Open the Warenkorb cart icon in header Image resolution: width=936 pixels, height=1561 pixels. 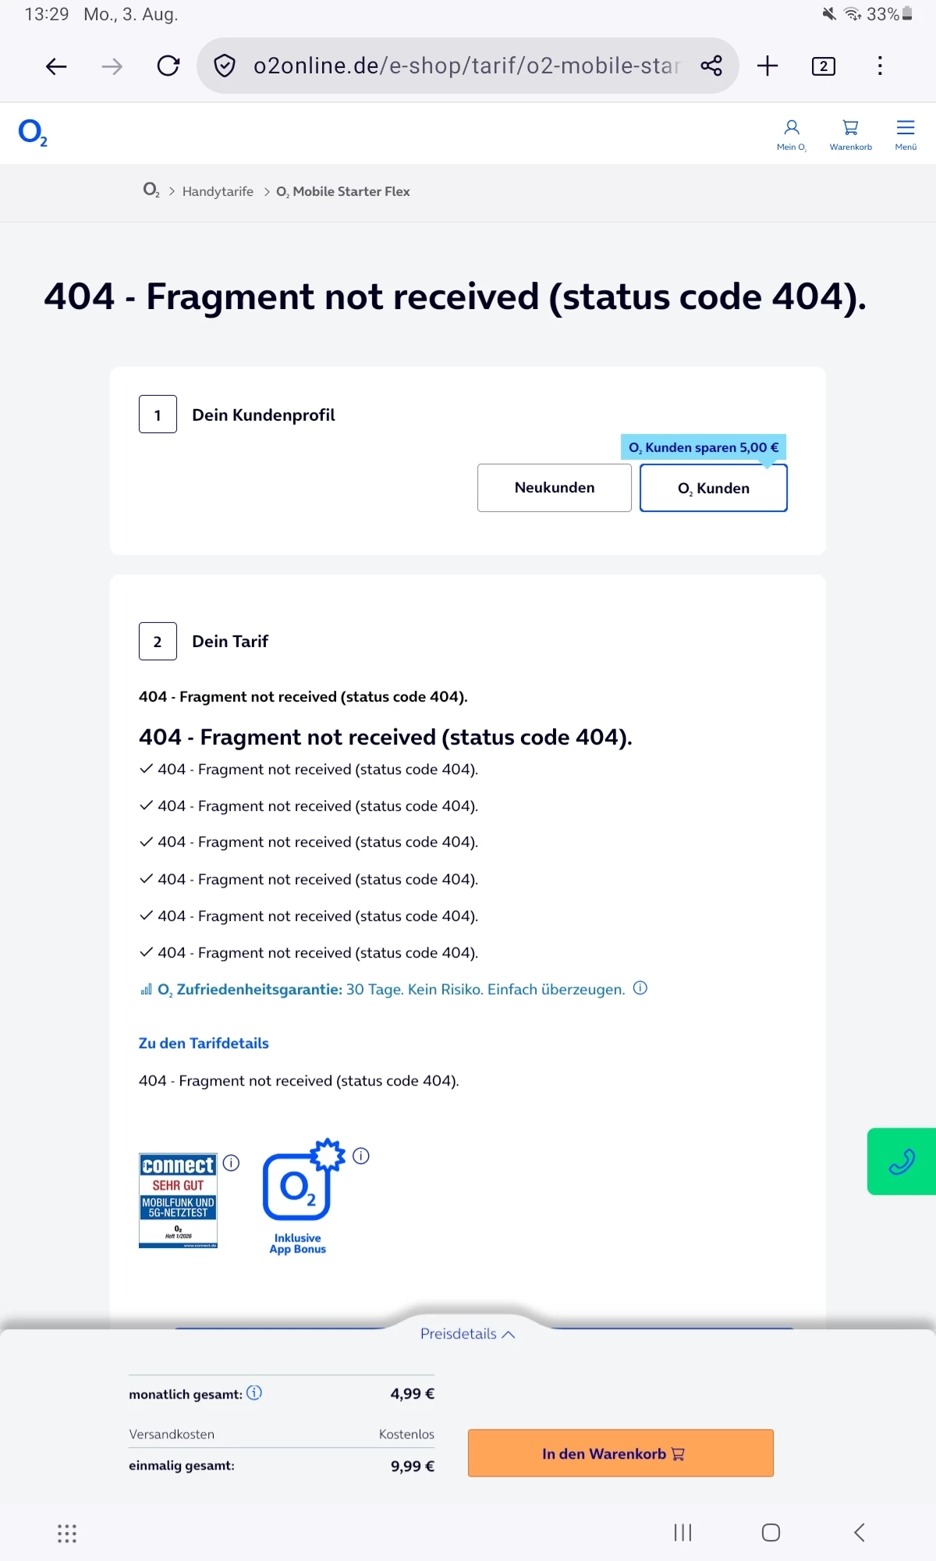pyautogui.click(x=850, y=134)
